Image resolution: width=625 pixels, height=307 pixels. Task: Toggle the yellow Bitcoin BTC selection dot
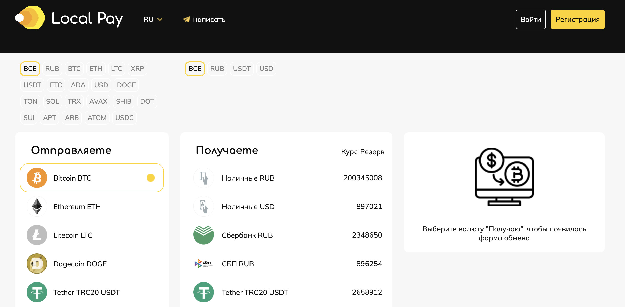pos(150,178)
